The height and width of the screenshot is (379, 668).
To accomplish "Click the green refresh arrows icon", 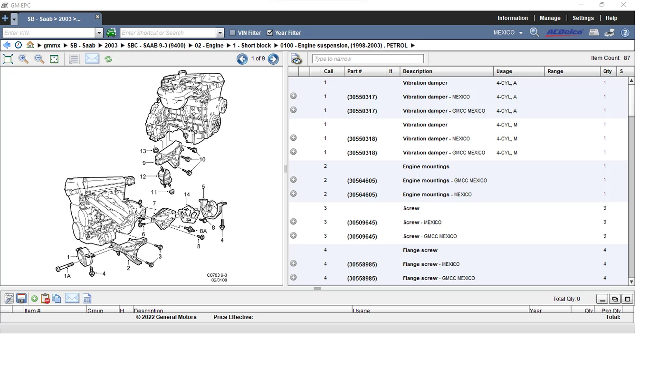I will [108, 59].
